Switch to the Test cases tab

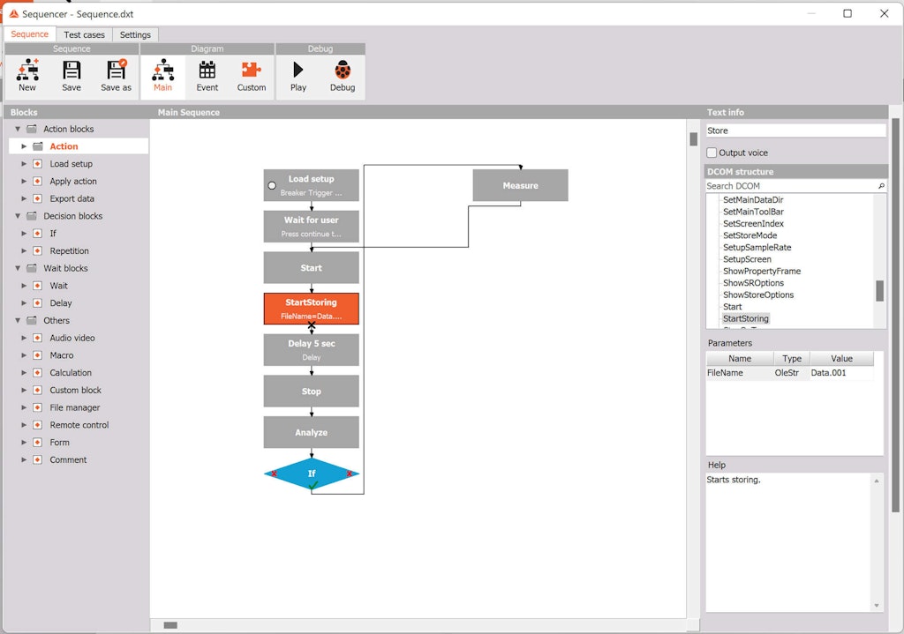84,34
